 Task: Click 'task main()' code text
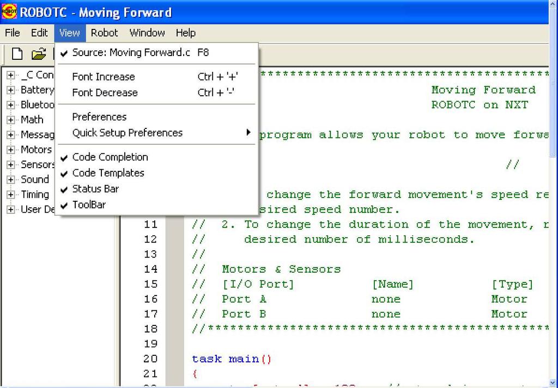[232, 359]
